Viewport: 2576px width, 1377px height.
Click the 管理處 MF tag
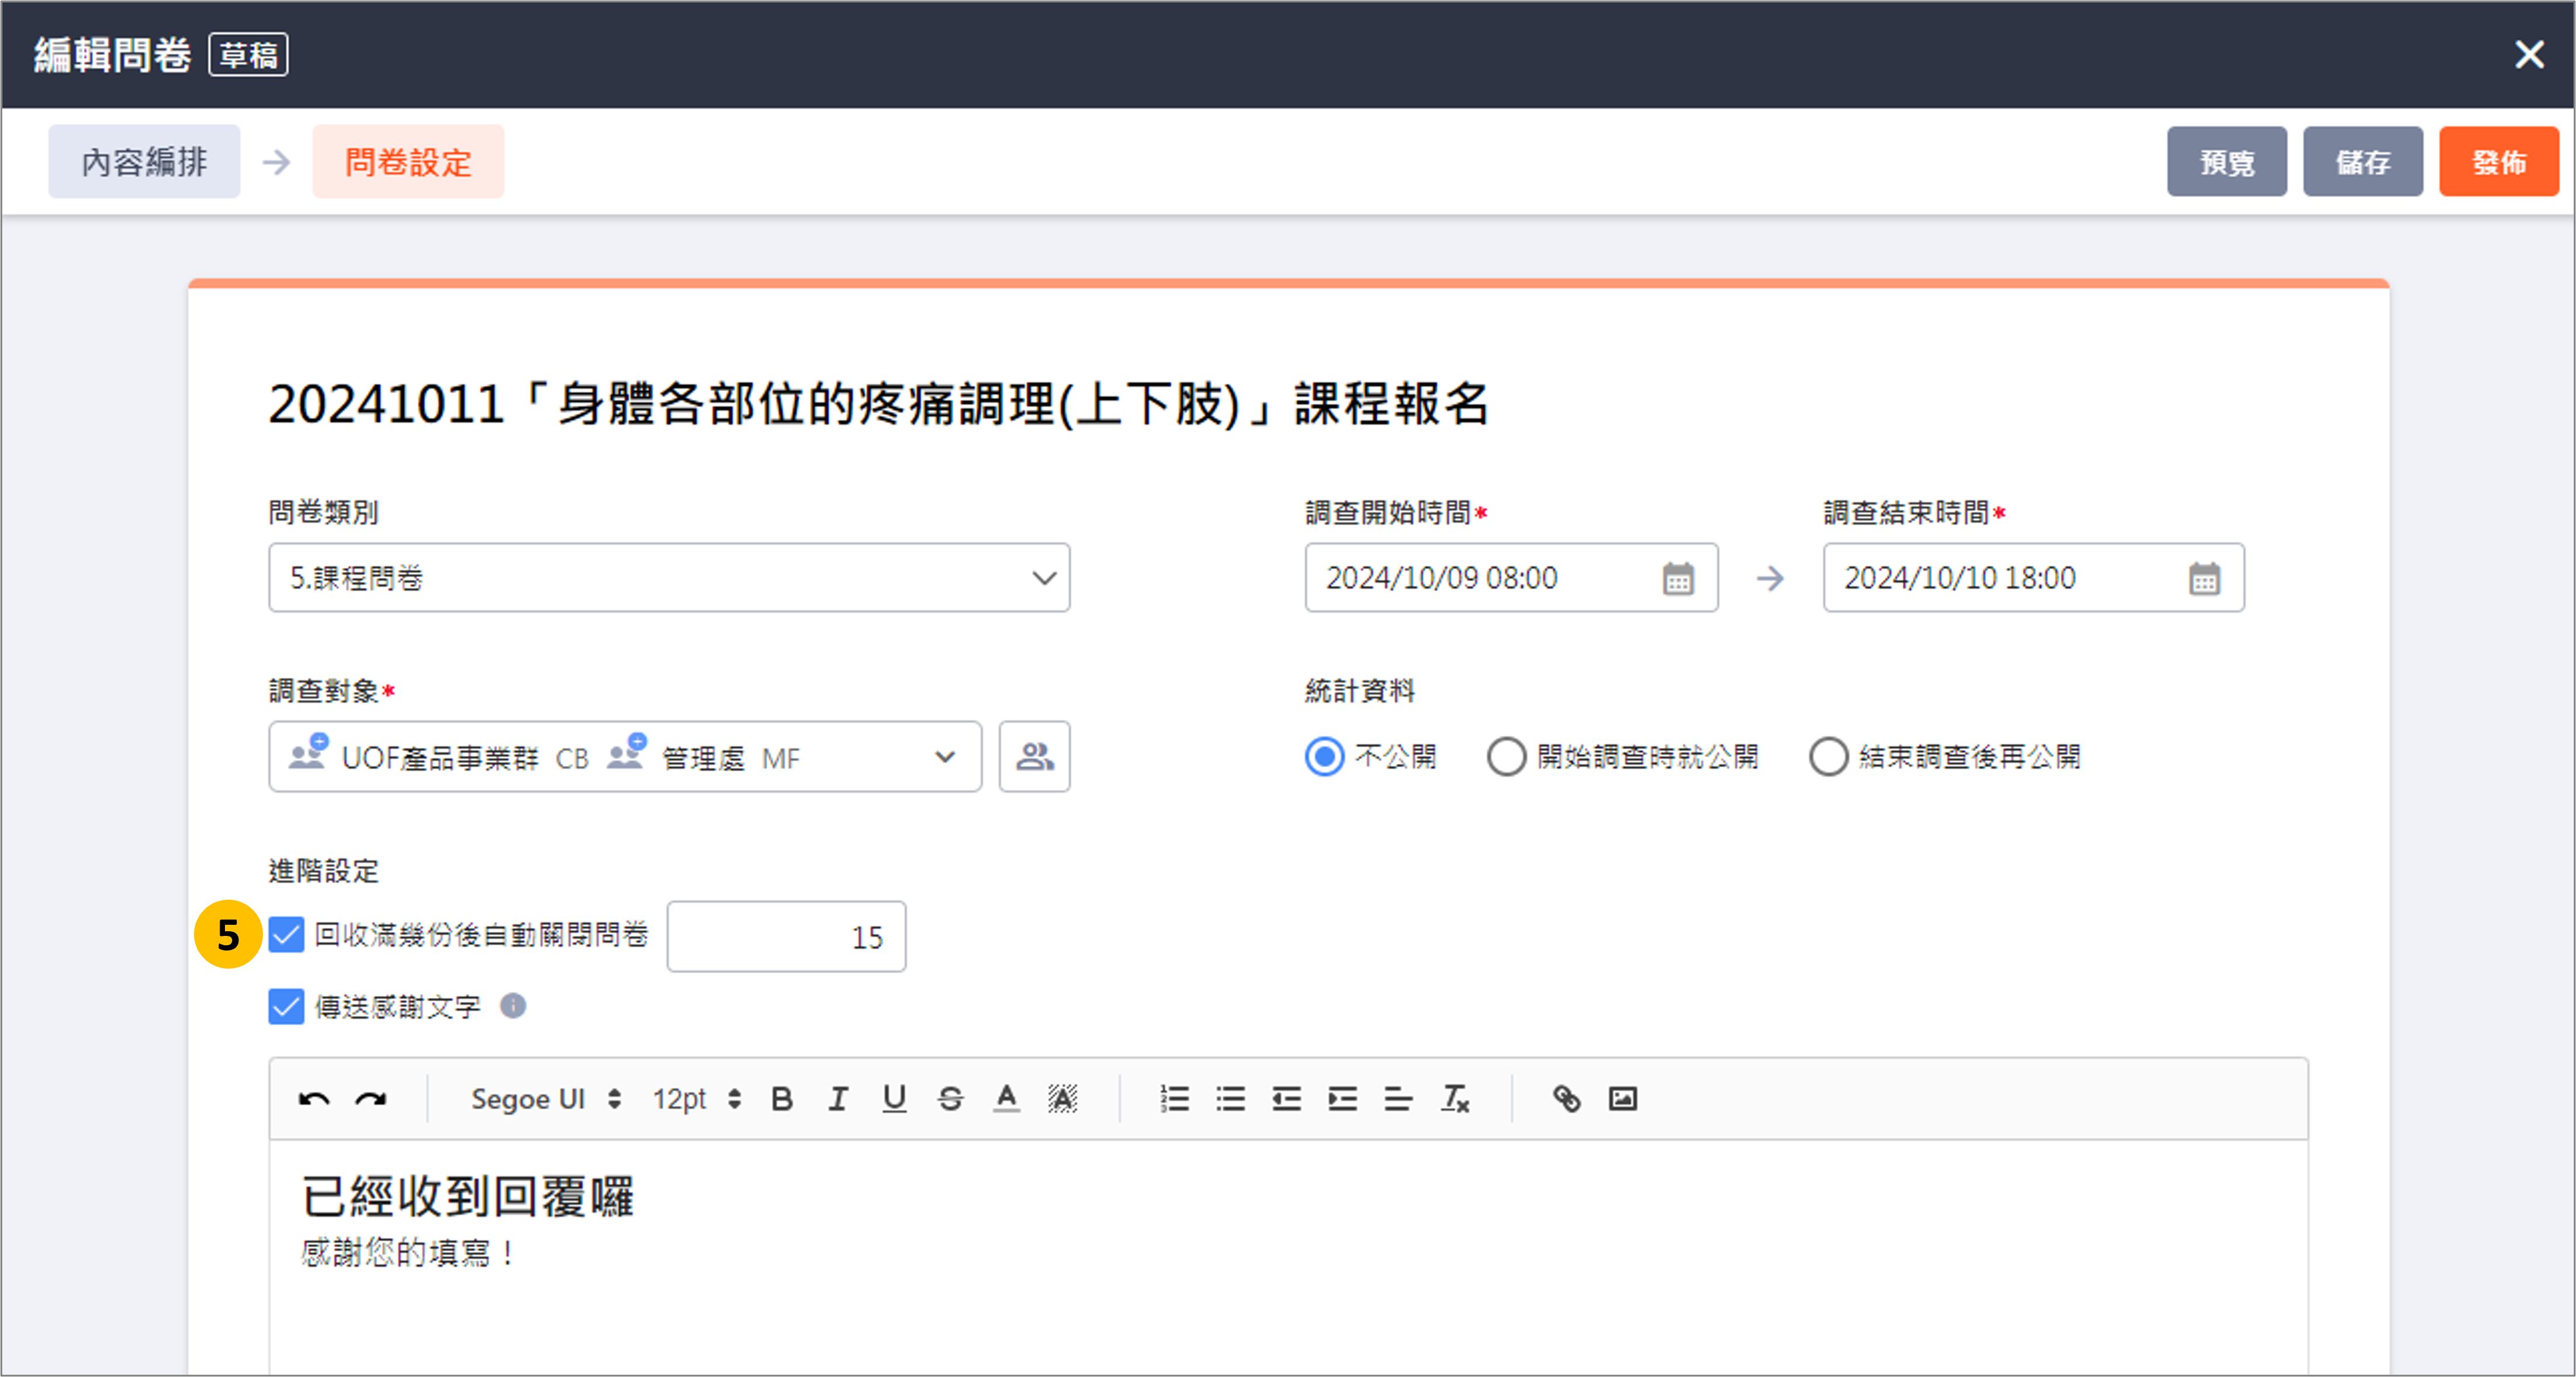pos(704,757)
